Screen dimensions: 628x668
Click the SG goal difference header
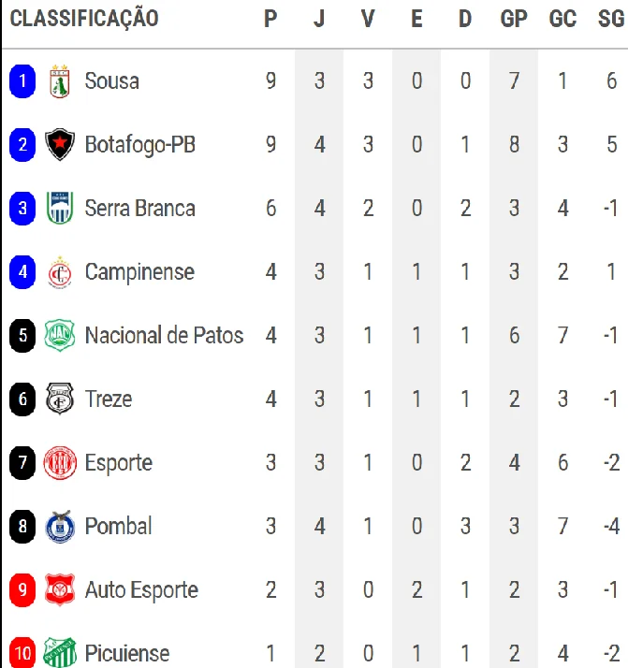click(611, 19)
